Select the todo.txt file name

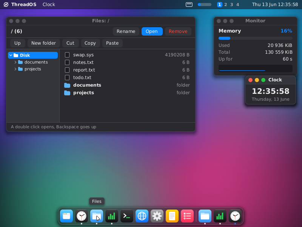pos(82,78)
